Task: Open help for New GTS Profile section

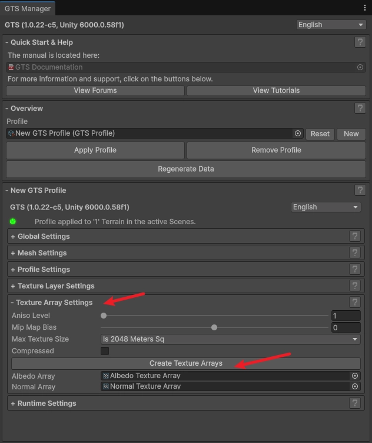Action: [x=360, y=190]
